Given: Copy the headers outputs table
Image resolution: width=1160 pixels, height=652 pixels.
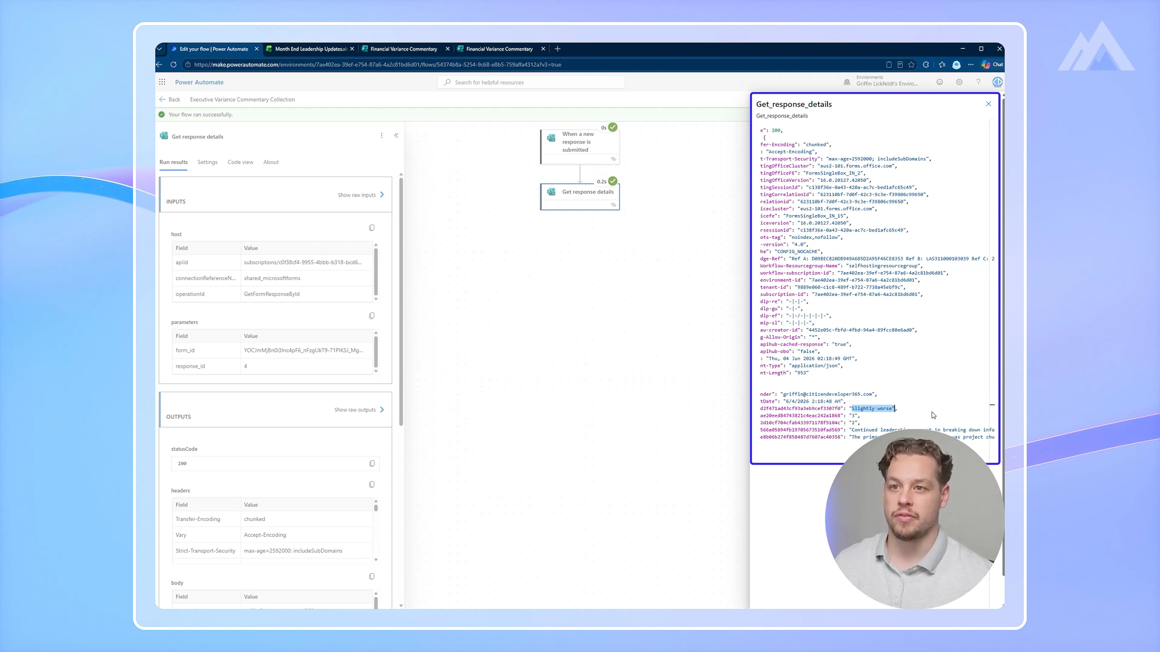Looking at the screenshot, I should [x=372, y=484].
